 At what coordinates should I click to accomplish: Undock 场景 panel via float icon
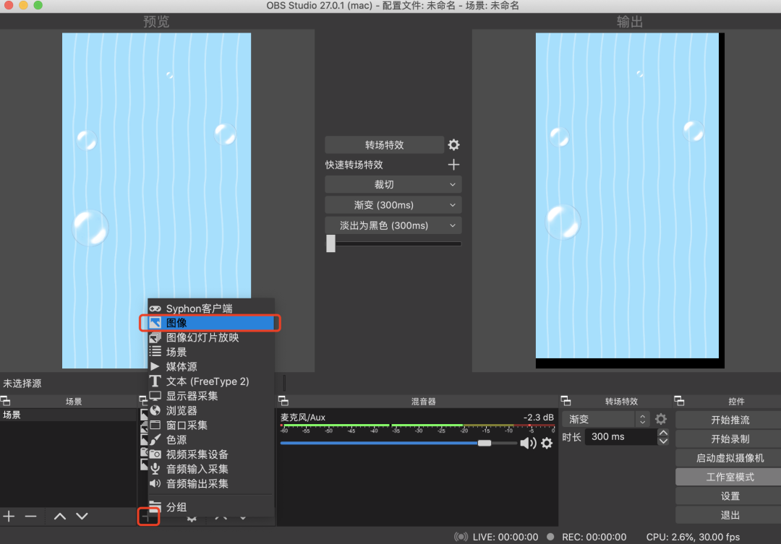(6, 401)
